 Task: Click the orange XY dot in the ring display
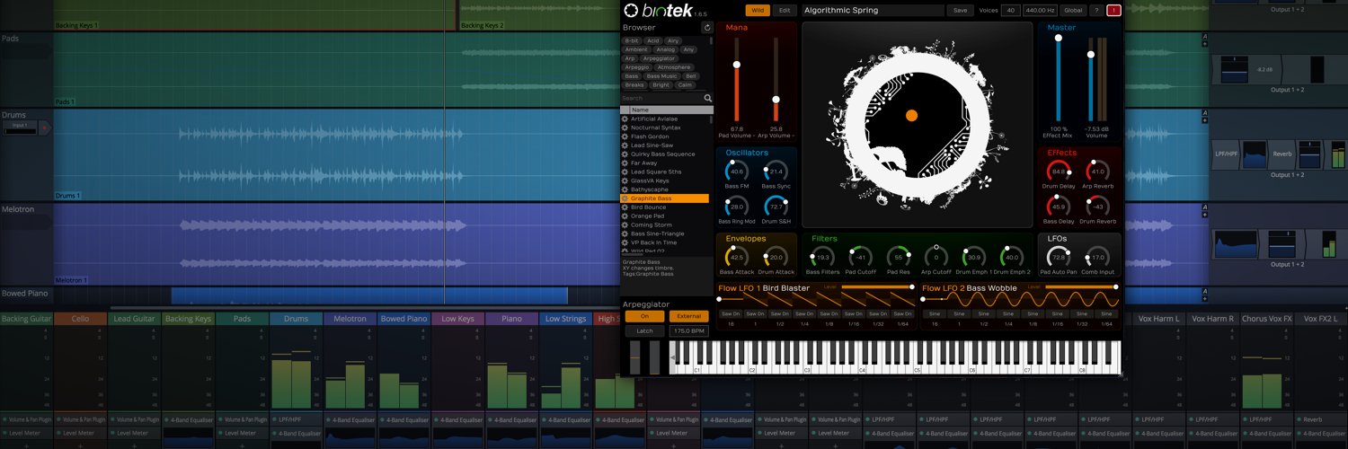point(911,115)
